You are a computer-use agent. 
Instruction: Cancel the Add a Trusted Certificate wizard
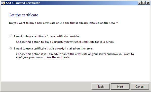(140, 86)
